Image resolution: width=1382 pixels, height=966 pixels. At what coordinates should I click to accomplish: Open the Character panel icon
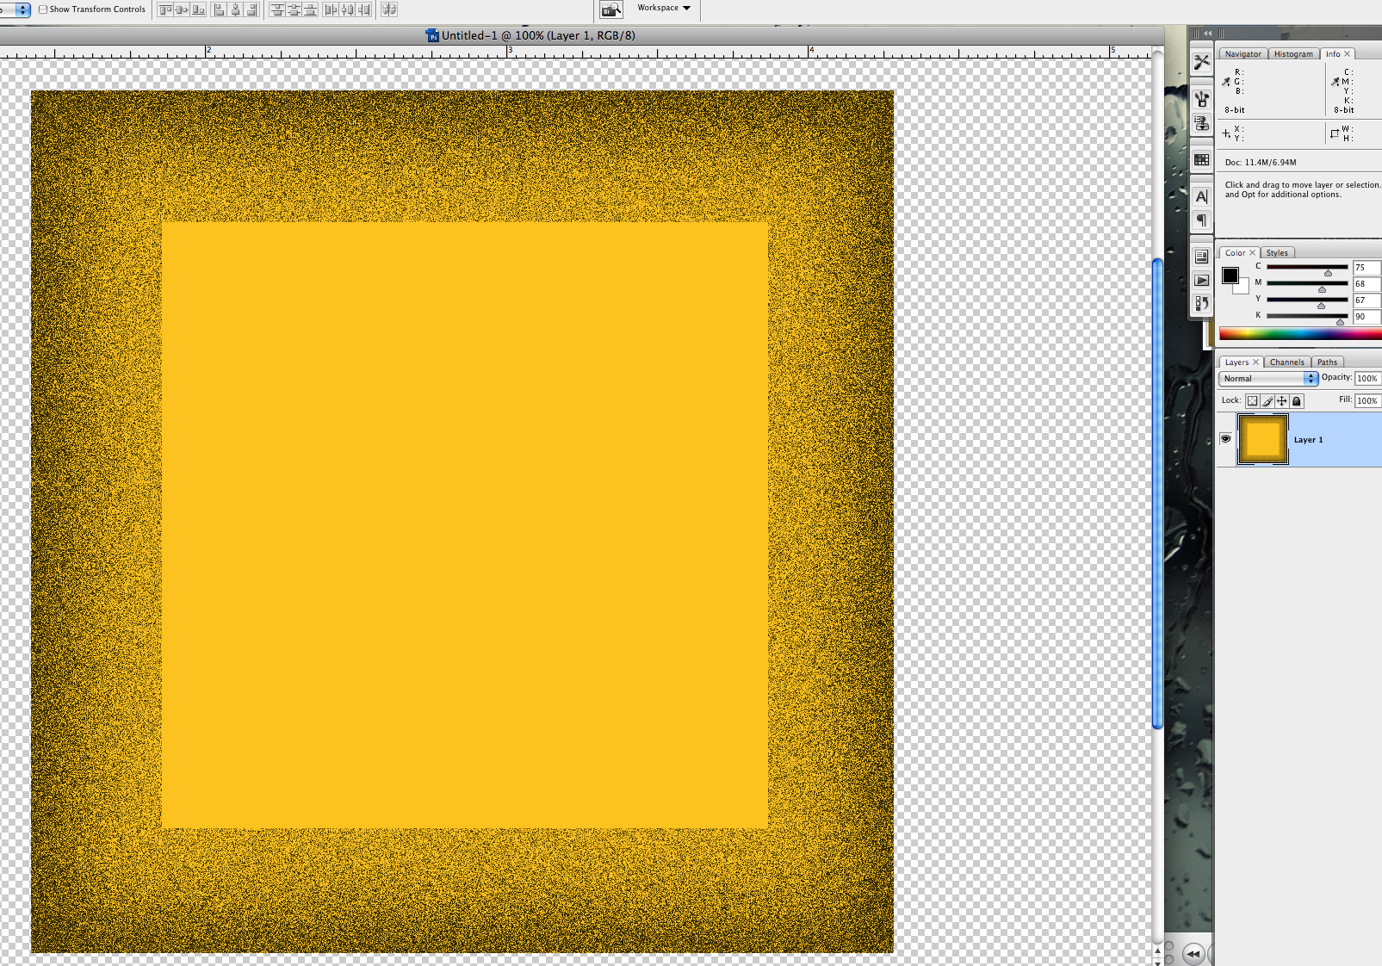1202,196
